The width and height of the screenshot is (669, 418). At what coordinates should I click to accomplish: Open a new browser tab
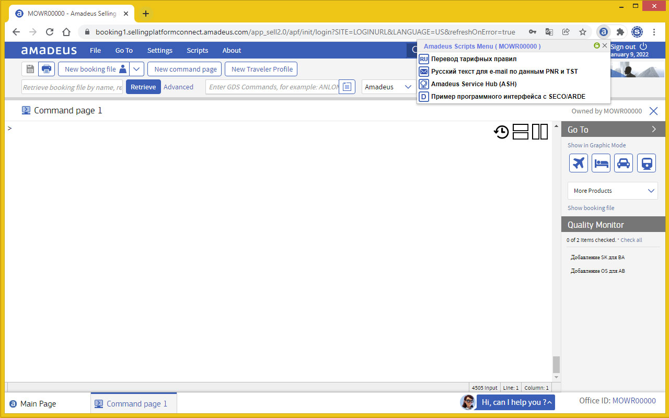pos(146,14)
